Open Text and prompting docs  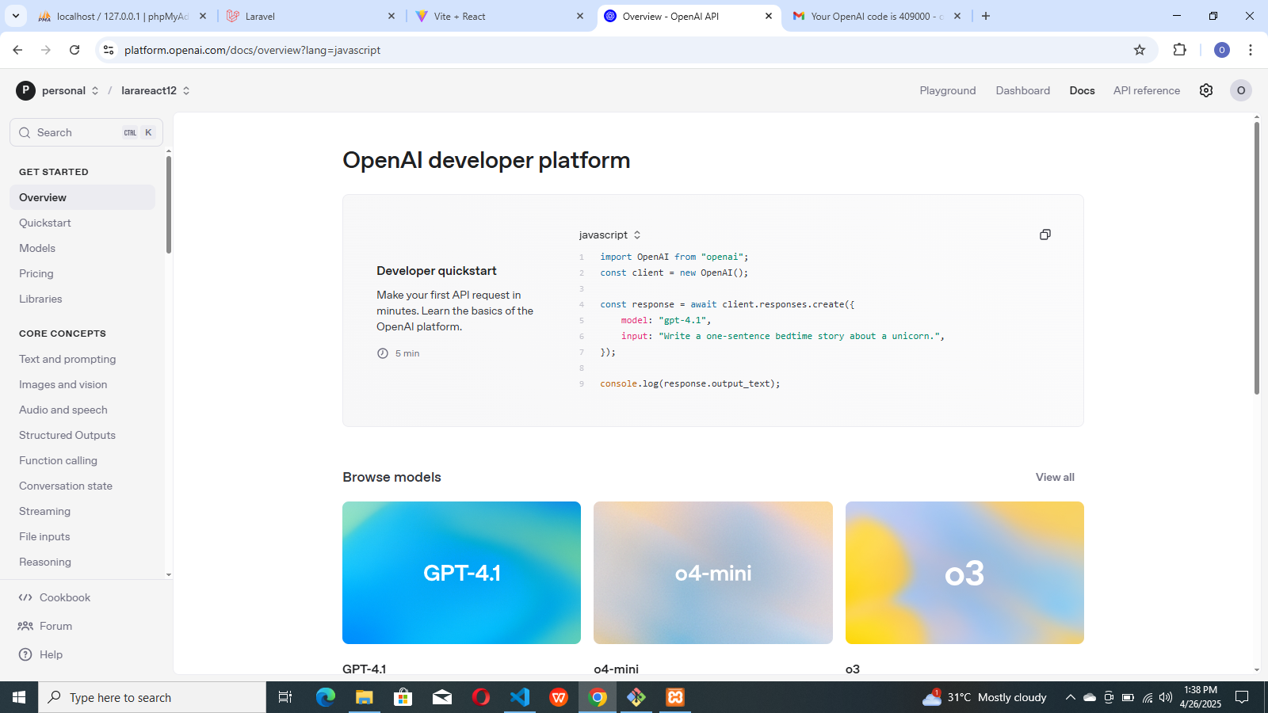click(82, 359)
